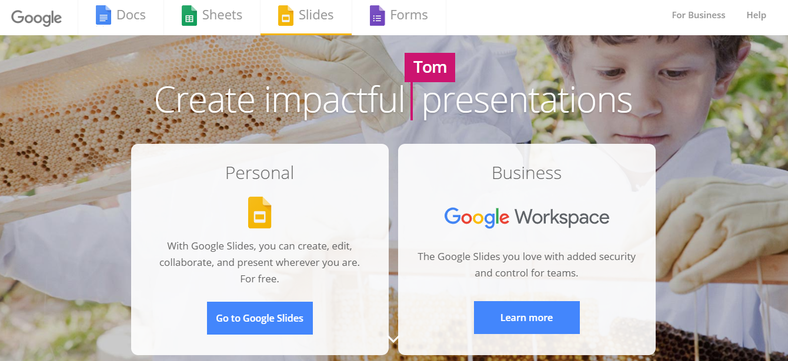Click the Slides icon in Personal card
Screen dimensions: 788x361
(x=259, y=212)
